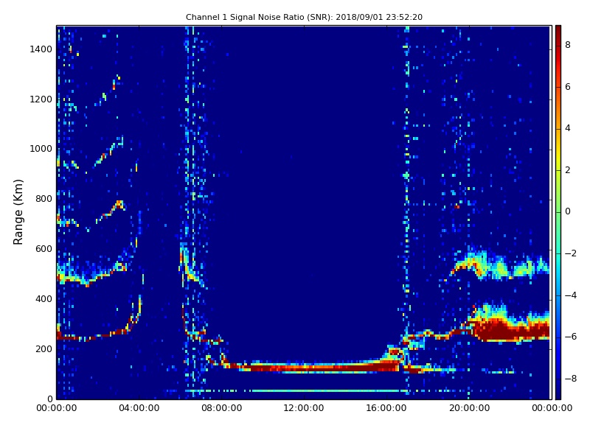This screenshot has width=590, height=442.
Task: Click the long red low-range echo trace at noon
Action: click(x=312, y=367)
